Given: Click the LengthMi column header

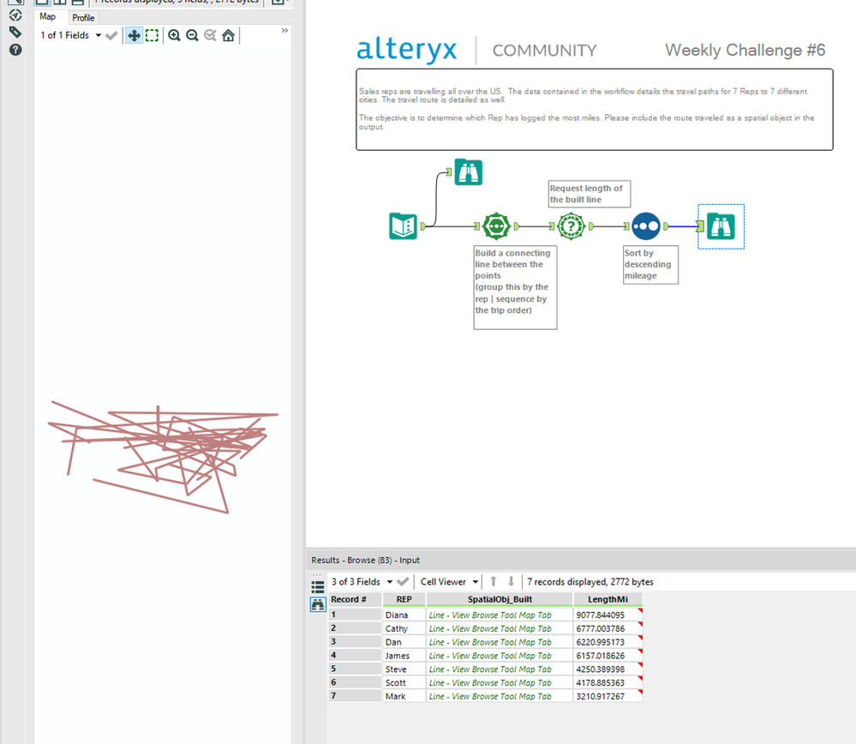Looking at the screenshot, I should point(608,599).
